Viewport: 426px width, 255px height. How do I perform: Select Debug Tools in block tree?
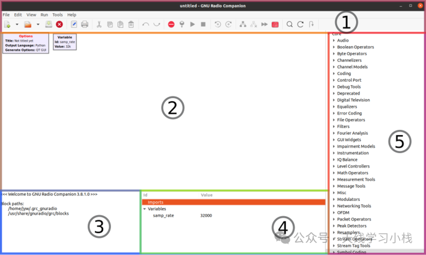click(x=349, y=87)
